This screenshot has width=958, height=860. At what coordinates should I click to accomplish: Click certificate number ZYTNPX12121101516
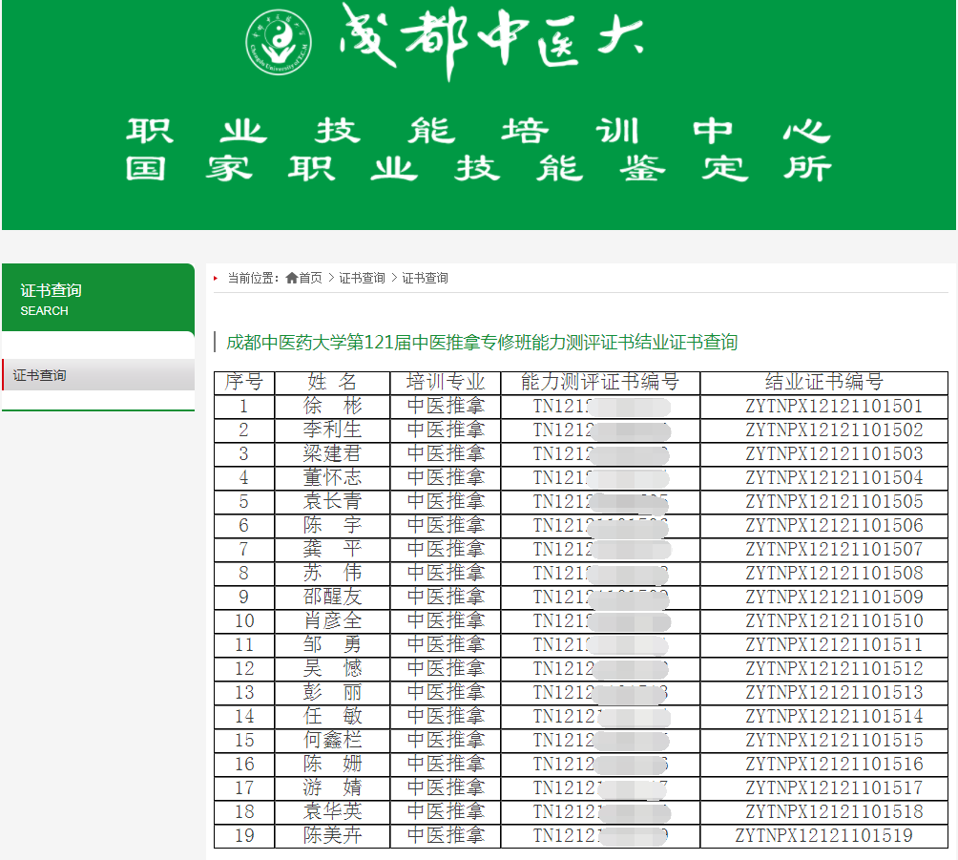834,764
